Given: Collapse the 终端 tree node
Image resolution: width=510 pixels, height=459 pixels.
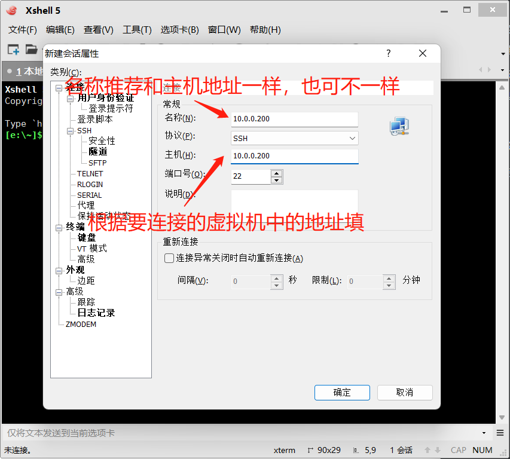Looking at the screenshot, I should pyautogui.click(x=59, y=228).
